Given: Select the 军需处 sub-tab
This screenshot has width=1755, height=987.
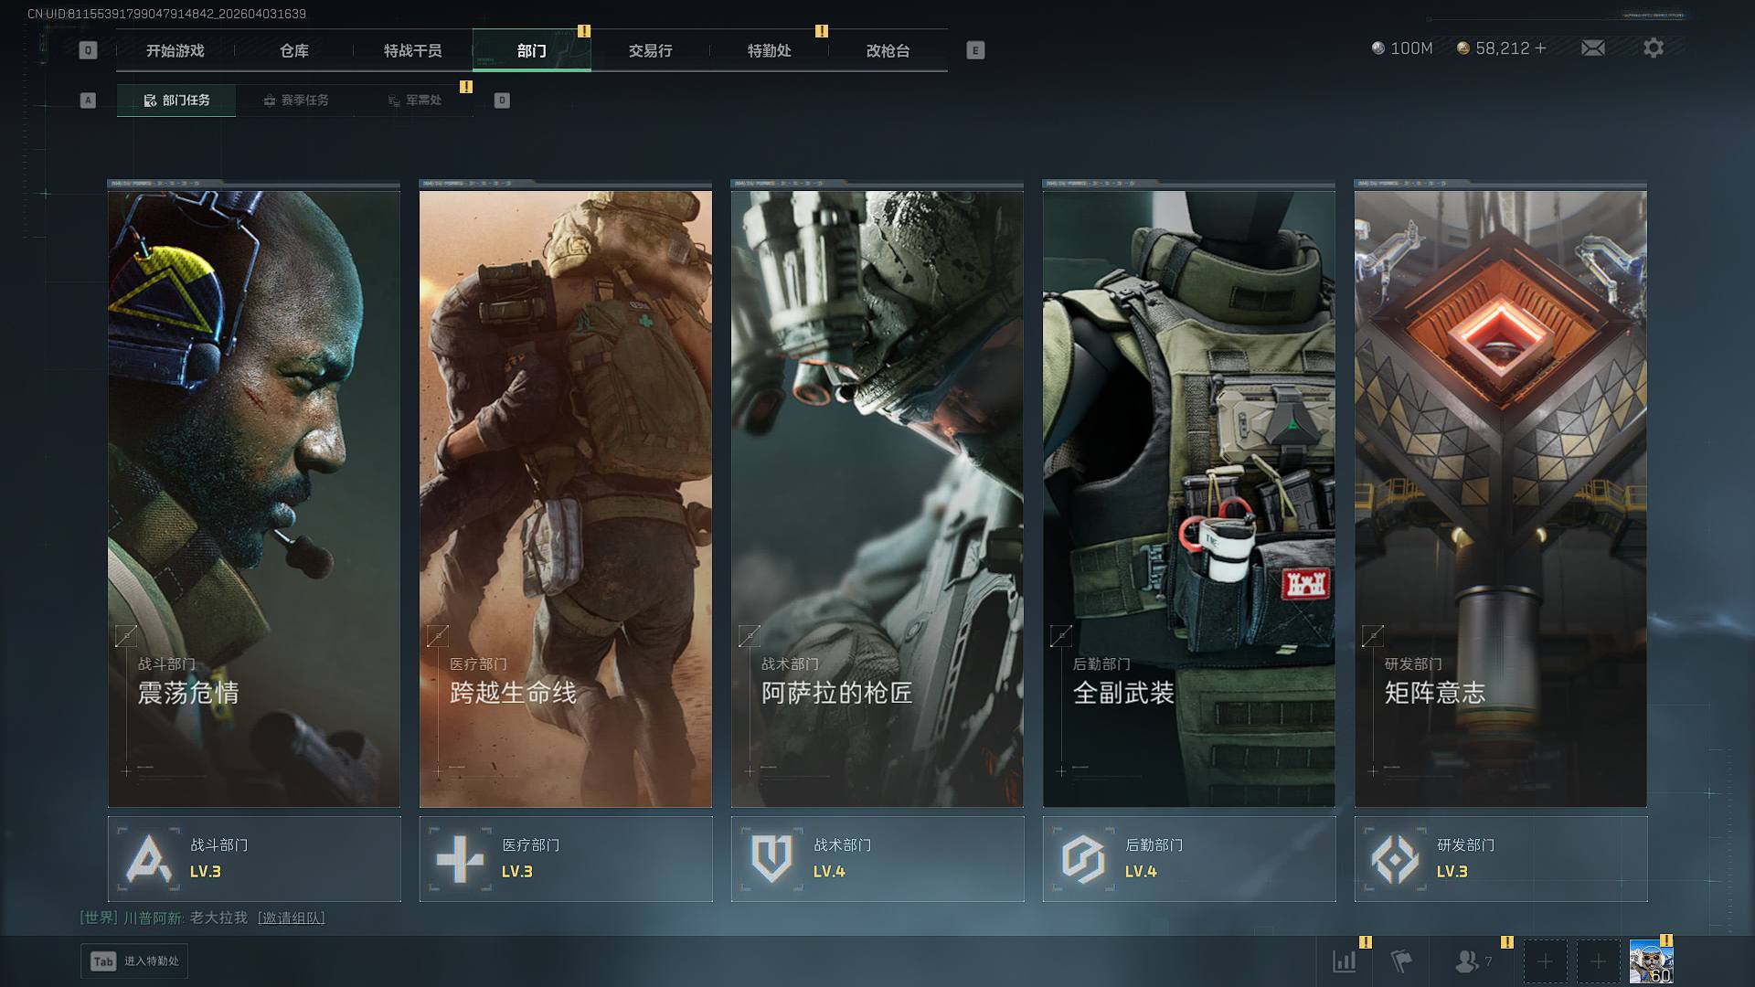Looking at the screenshot, I should click(414, 101).
